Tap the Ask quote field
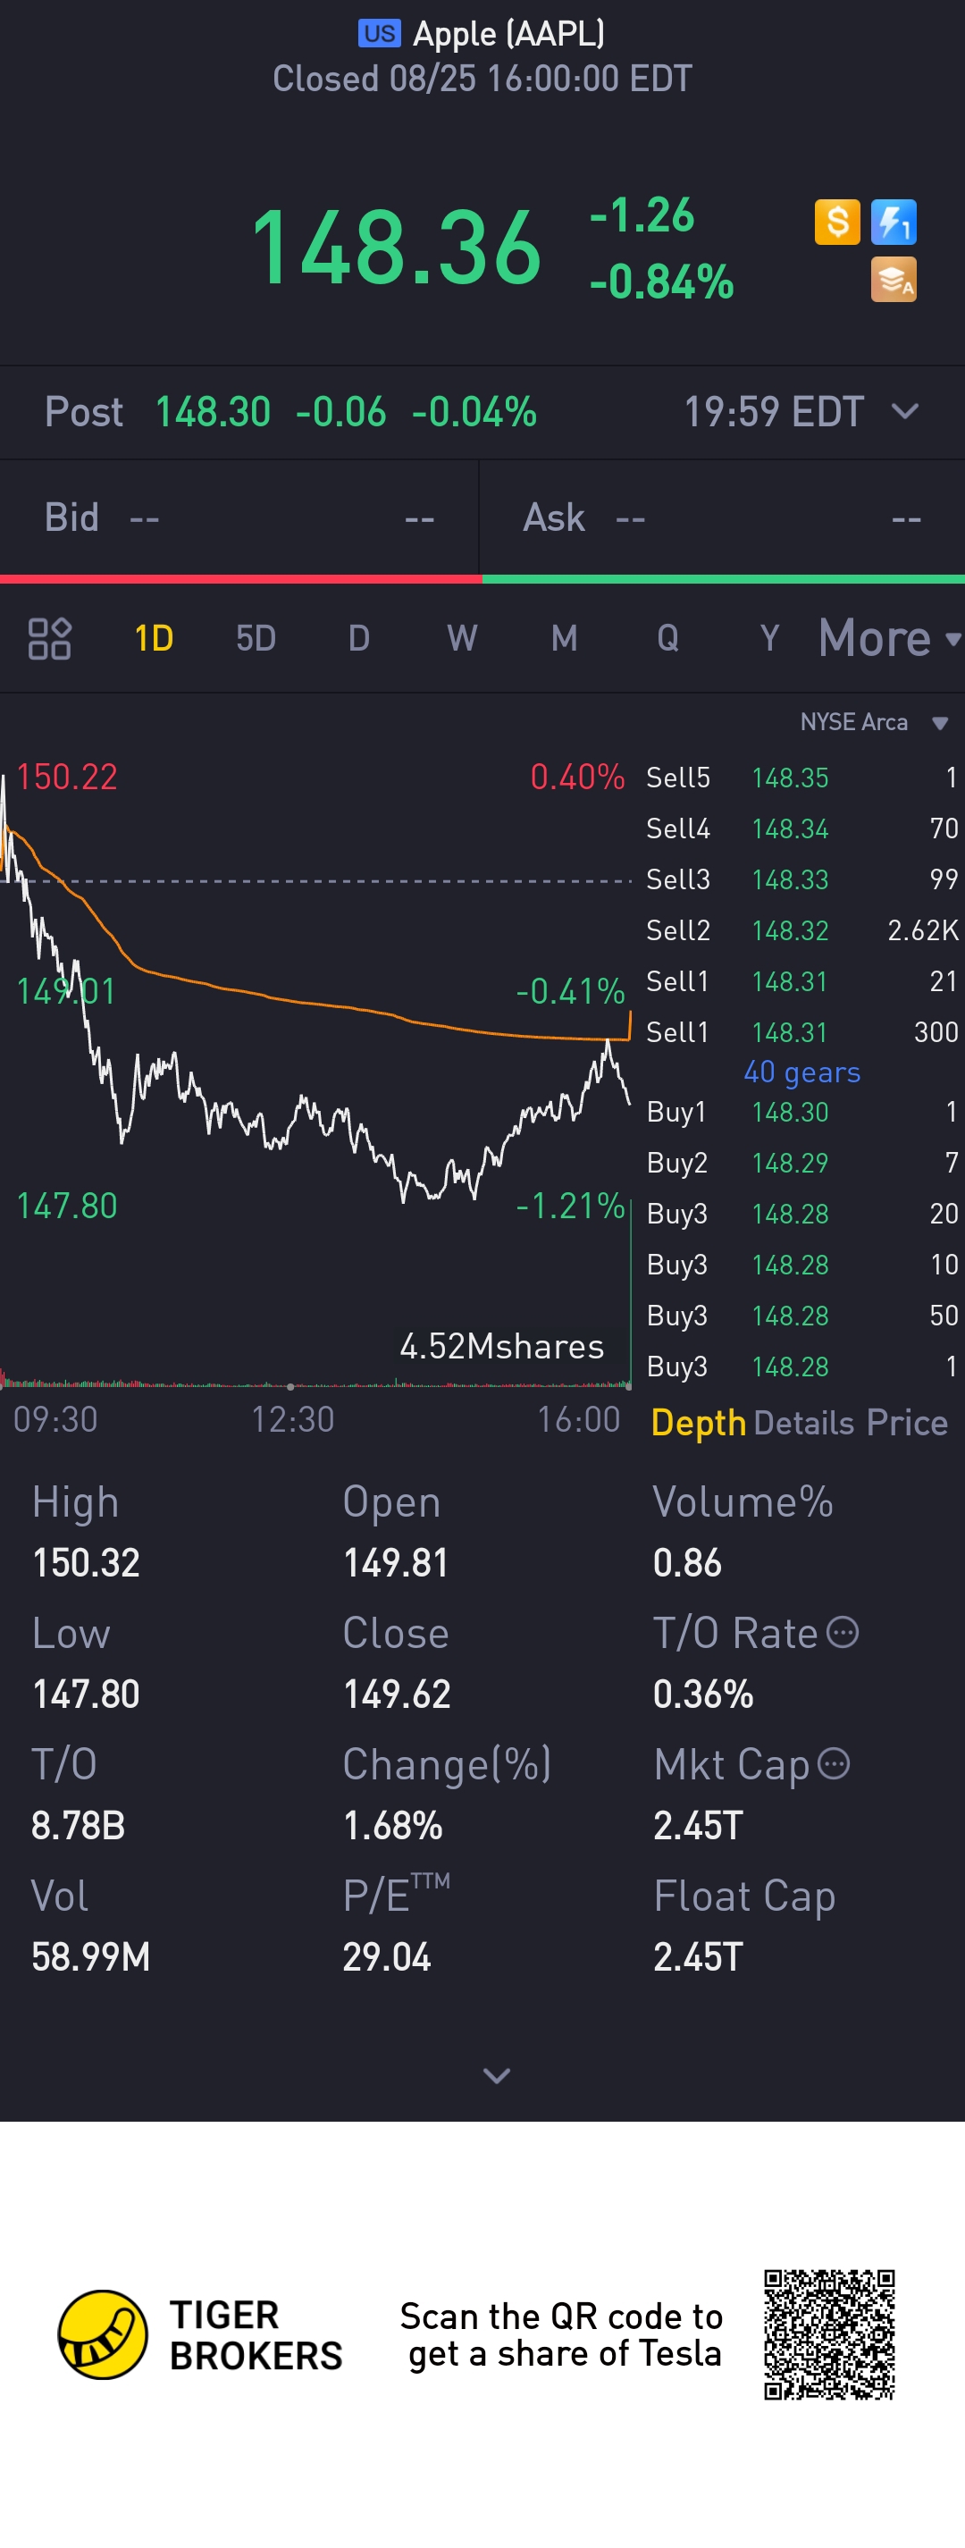 click(723, 517)
